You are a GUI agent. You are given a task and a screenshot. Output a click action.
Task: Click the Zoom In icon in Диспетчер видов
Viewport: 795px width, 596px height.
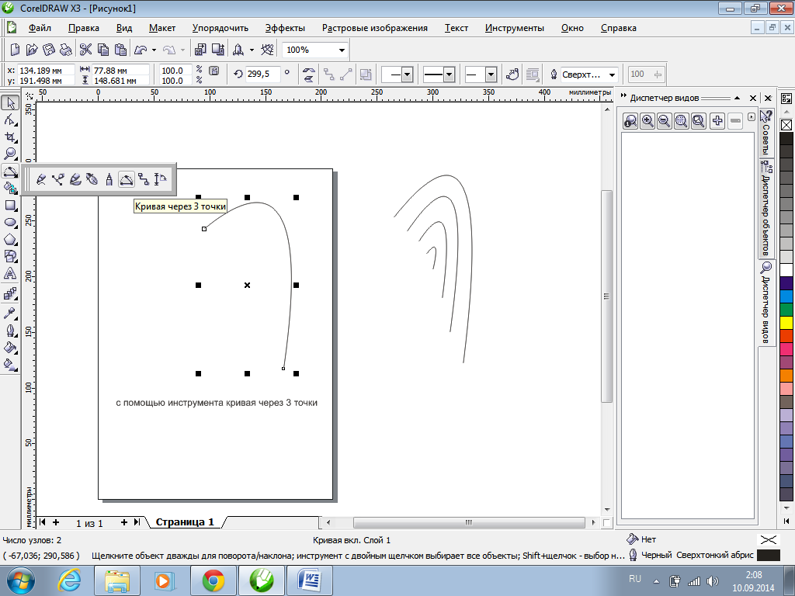(x=647, y=120)
